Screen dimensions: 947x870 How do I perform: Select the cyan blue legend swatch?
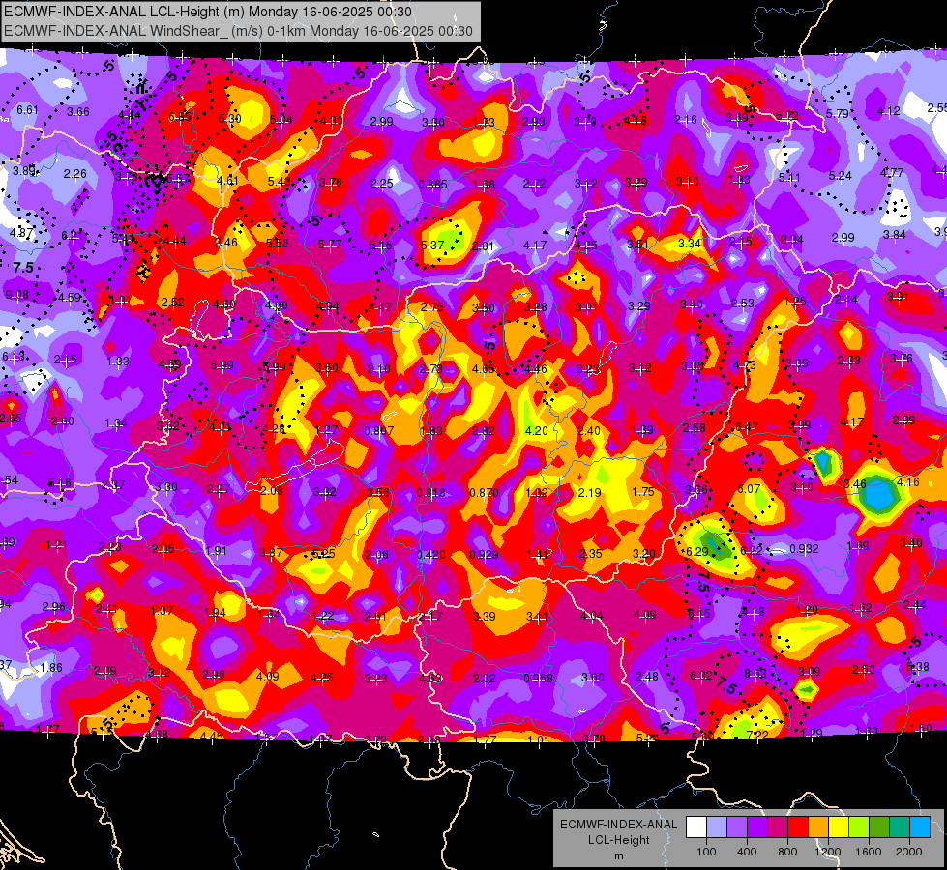pos(920,826)
